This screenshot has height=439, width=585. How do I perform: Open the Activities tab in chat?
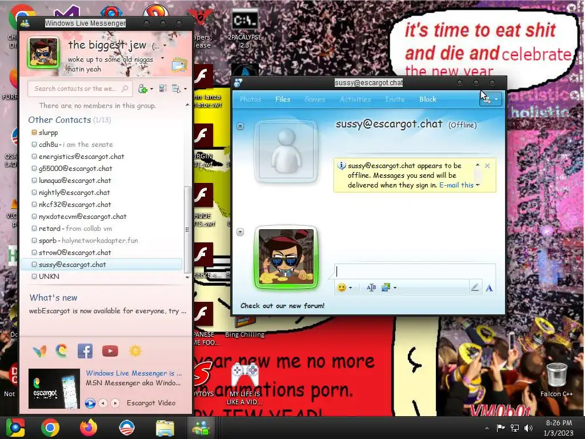point(355,99)
